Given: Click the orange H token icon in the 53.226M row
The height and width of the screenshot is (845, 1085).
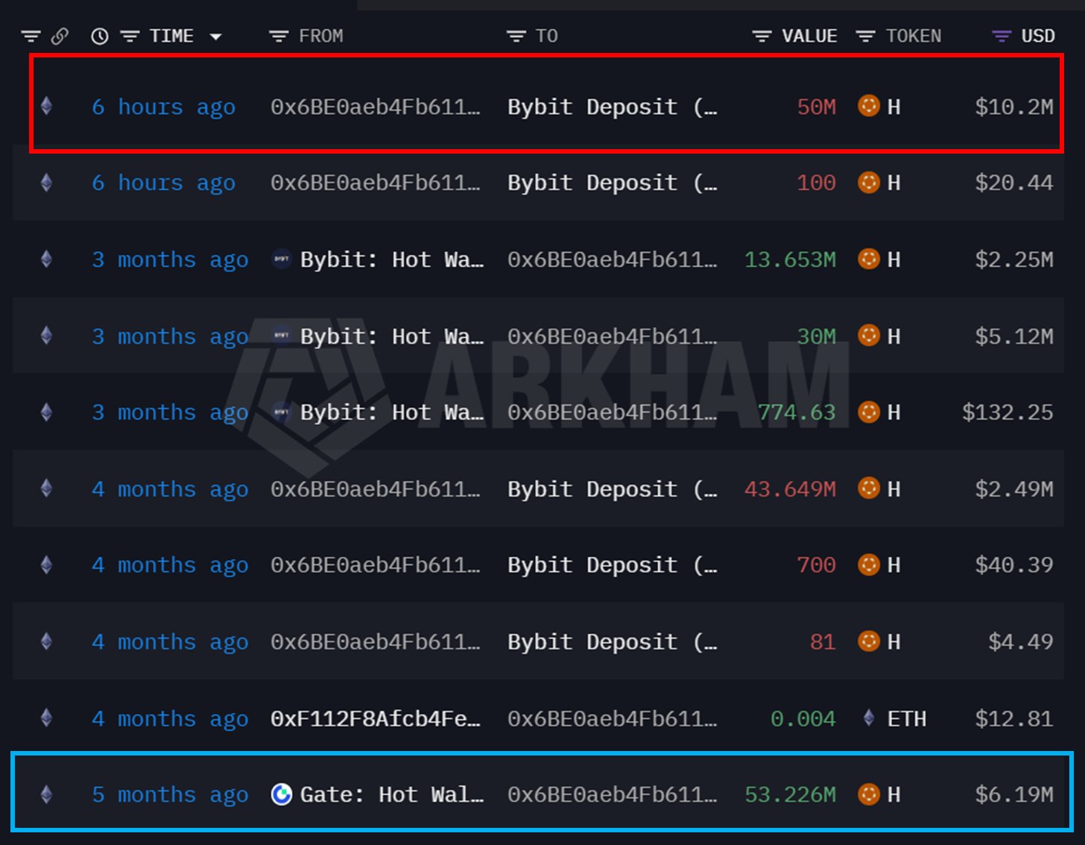Looking at the screenshot, I should (x=869, y=794).
